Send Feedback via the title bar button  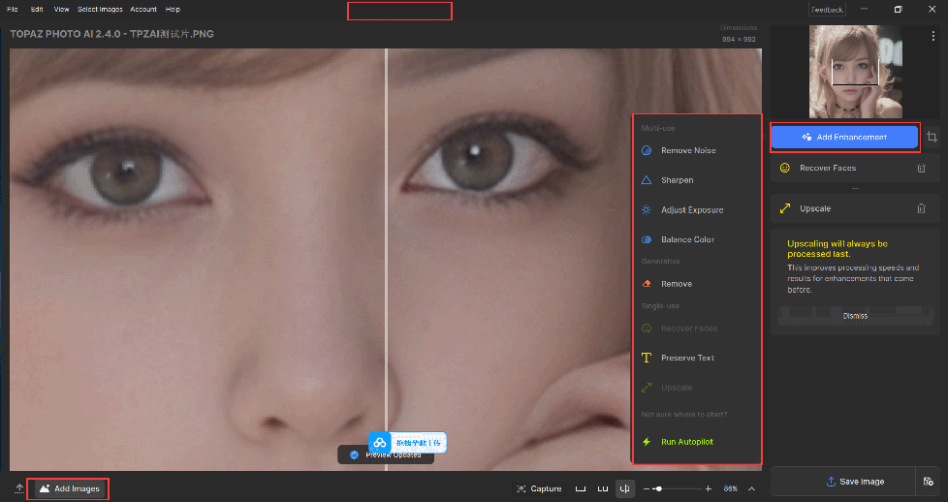[x=827, y=10]
